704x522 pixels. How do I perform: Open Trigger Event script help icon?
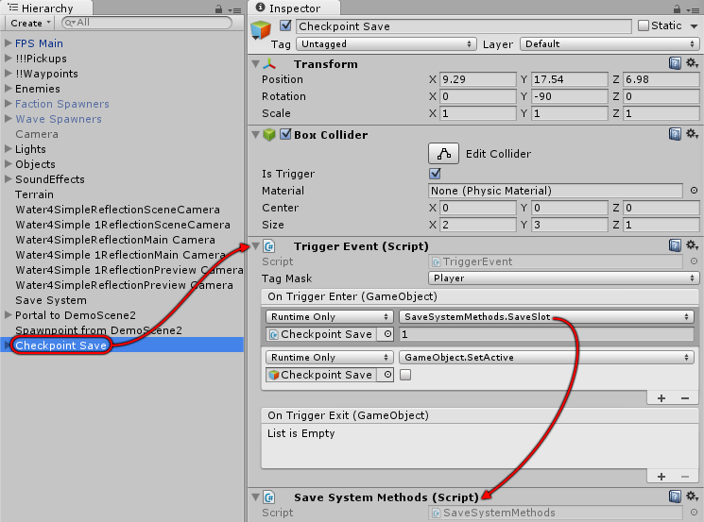pos(675,245)
